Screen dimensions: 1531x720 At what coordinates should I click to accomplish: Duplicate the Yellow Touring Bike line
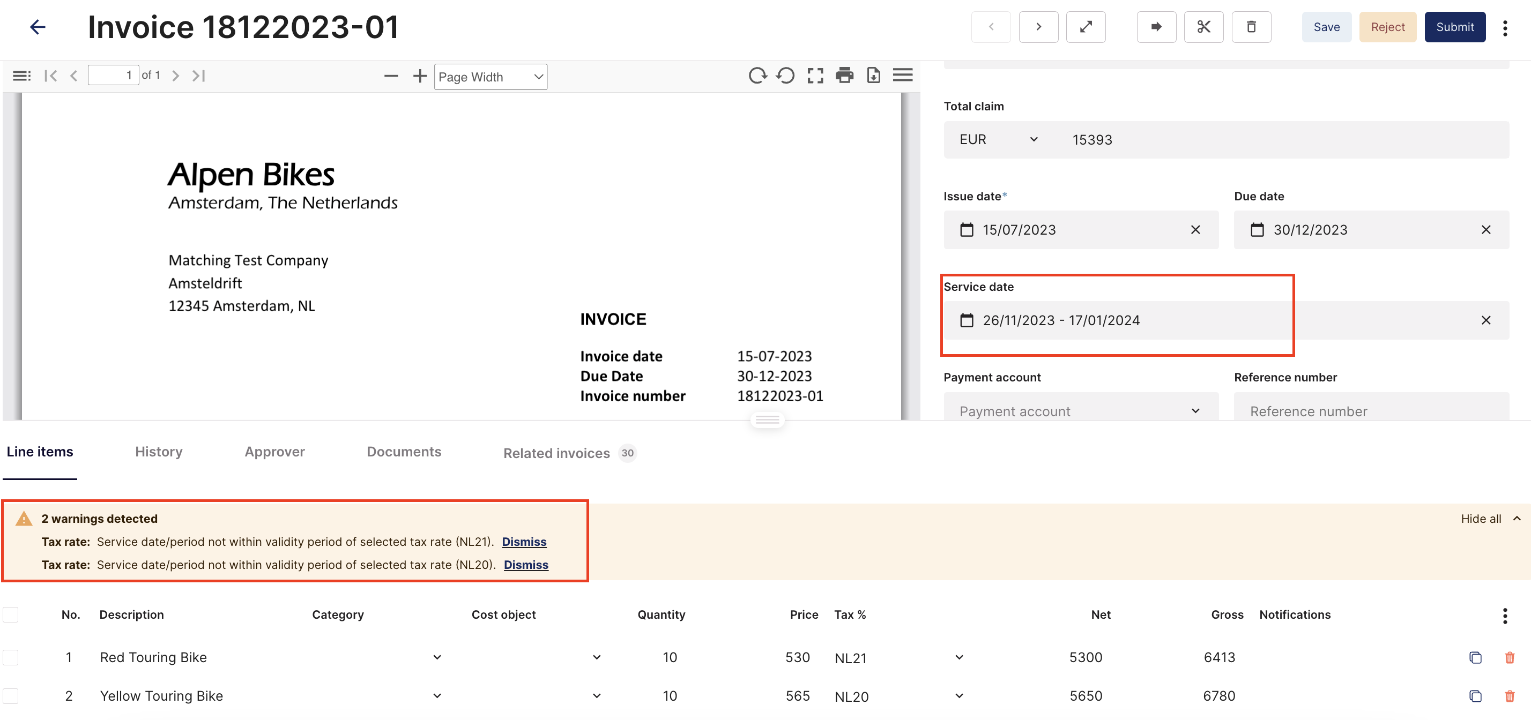1475,696
